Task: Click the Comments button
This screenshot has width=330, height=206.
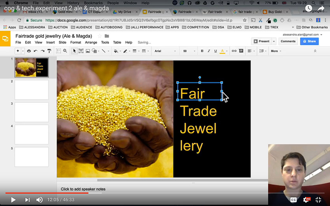Action: click(x=288, y=41)
